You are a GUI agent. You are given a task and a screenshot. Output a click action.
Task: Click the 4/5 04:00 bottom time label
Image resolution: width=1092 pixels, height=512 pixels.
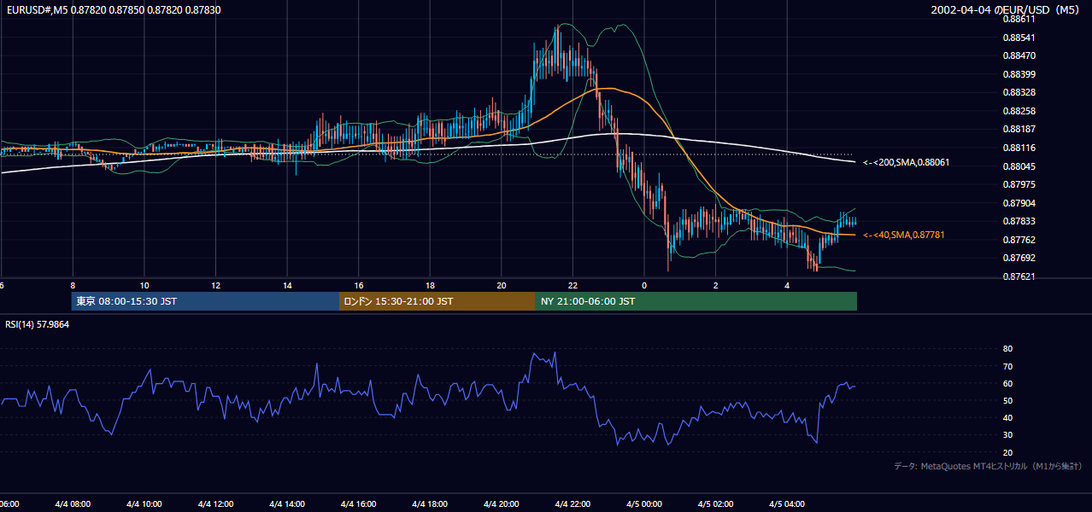[x=786, y=504]
